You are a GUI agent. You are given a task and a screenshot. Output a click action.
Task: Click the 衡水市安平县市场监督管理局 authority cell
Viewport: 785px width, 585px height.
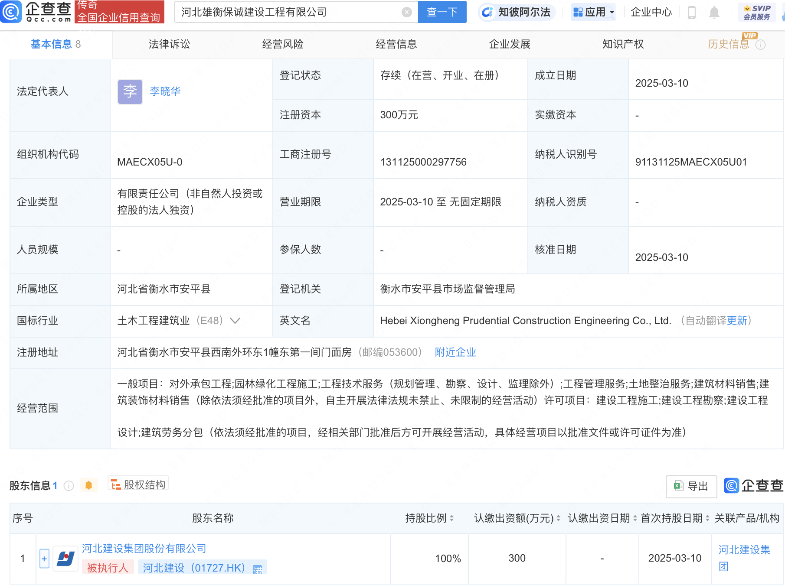click(448, 289)
